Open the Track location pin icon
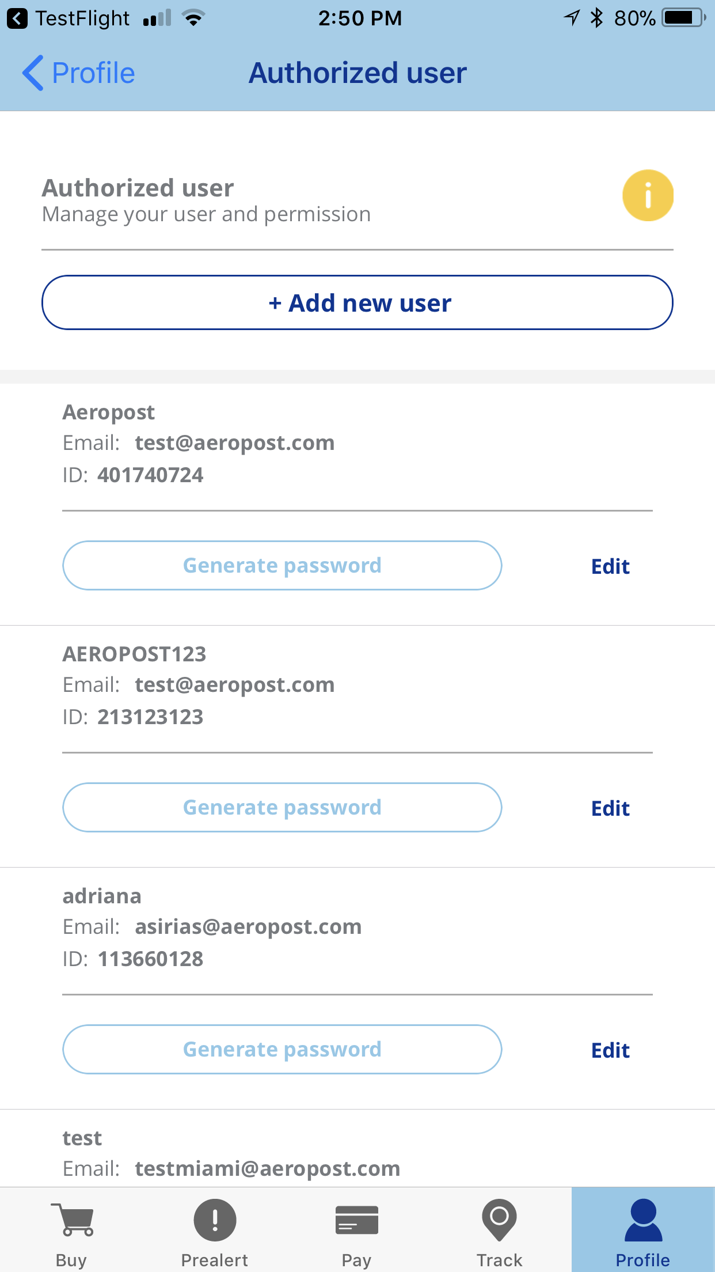The image size is (715, 1272). [499, 1220]
